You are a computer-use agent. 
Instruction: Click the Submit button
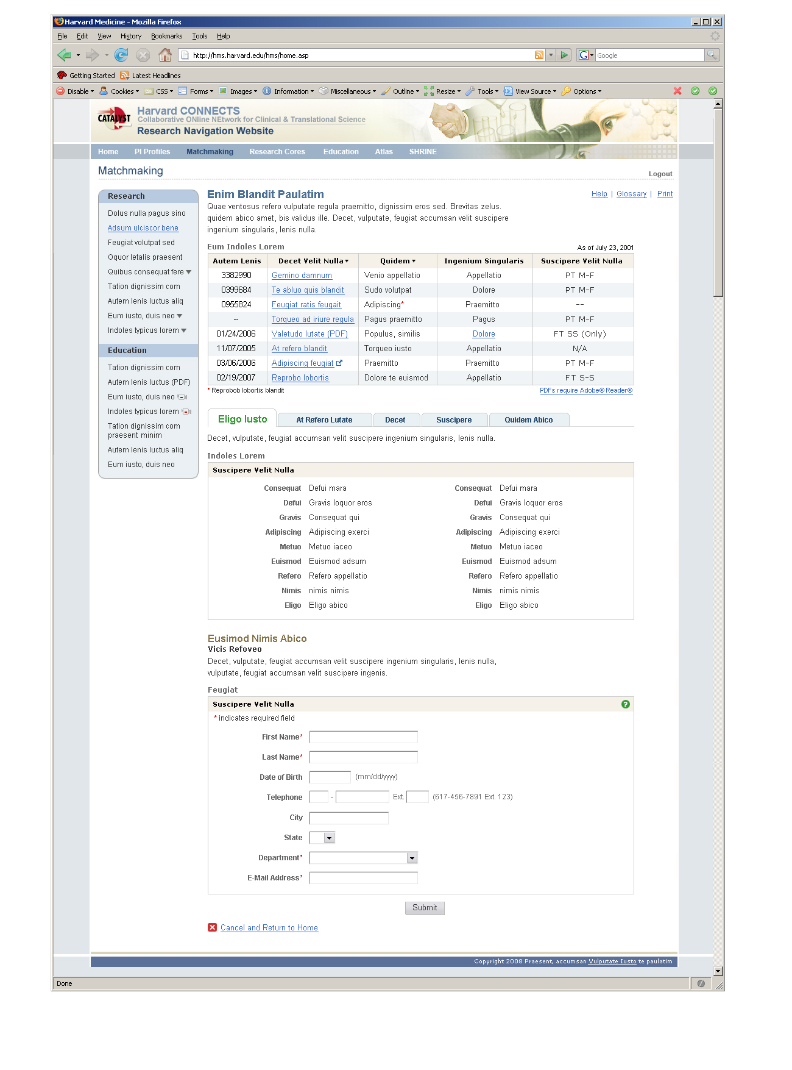(x=425, y=908)
